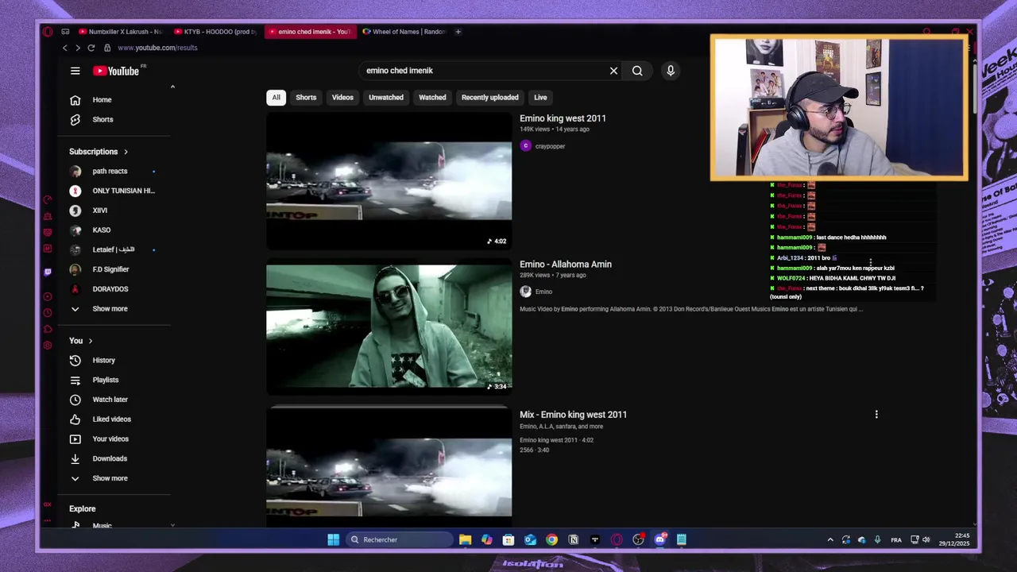The height and width of the screenshot is (572, 1017).
Task: Open the You section chevron
Action: pos(90,341)
